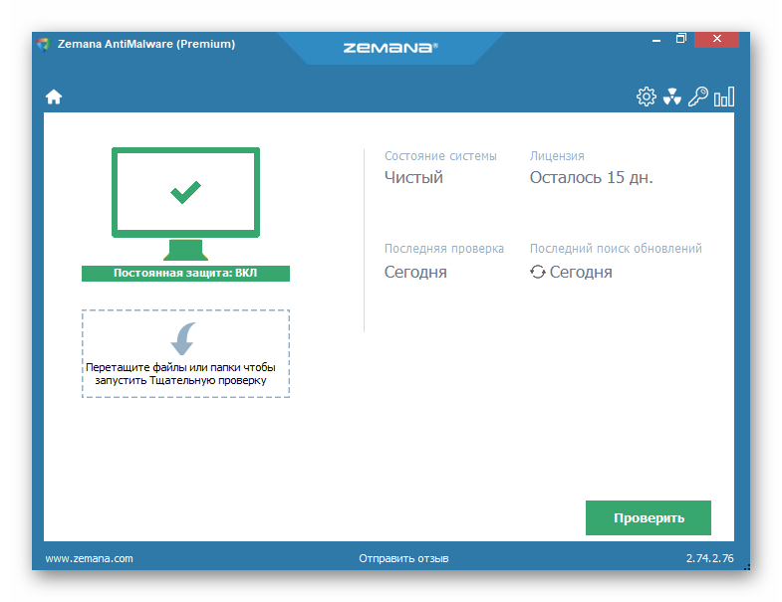
Task: Click license value Осталось 15 дн.
Action: click(591, 177)
